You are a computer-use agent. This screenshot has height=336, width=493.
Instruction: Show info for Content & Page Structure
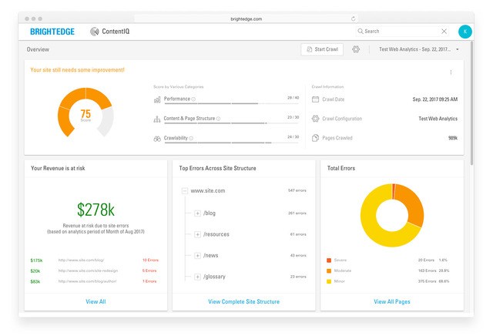tap(218, 119)
